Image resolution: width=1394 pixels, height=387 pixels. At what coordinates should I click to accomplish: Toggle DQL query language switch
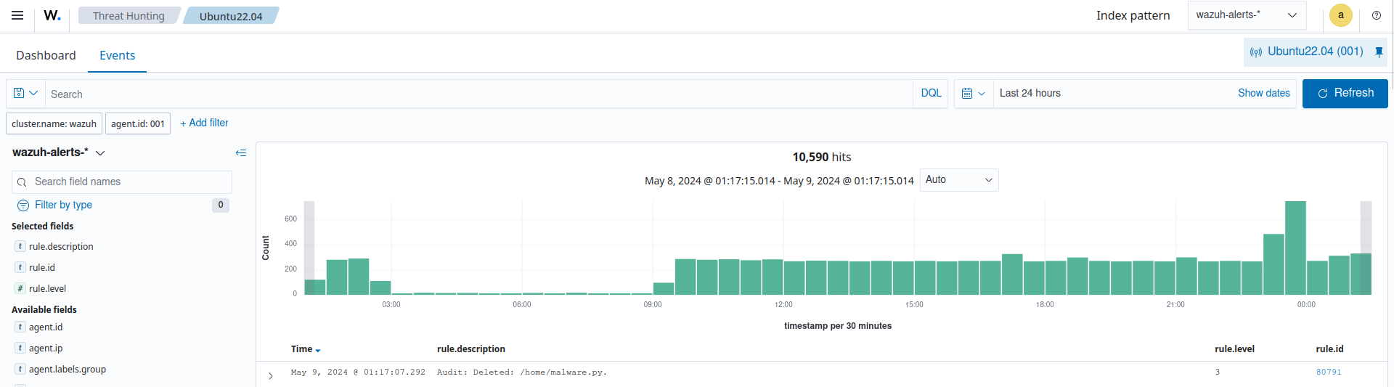coord(931,94)
